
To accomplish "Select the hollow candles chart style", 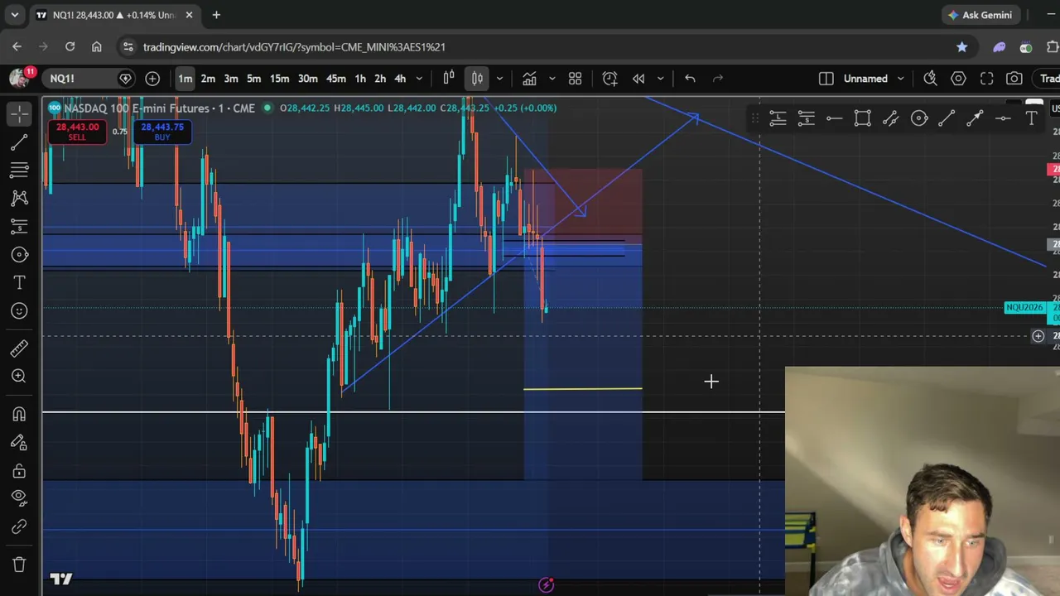I will coord(449,79).
